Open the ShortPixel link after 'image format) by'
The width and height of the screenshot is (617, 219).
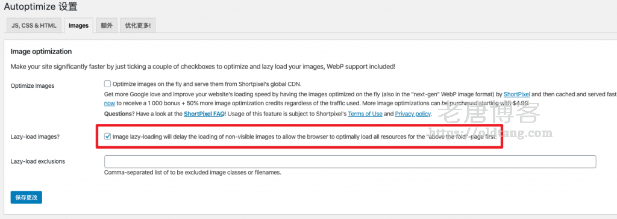tap(516, 94)
